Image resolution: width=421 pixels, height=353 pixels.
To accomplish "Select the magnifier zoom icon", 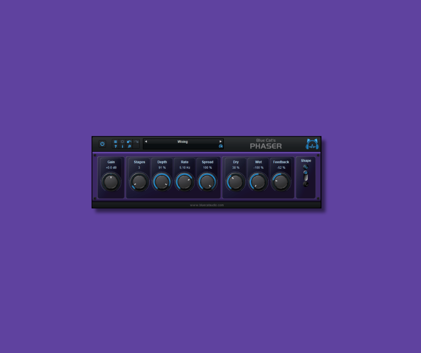I will click(x=129, y=146).
